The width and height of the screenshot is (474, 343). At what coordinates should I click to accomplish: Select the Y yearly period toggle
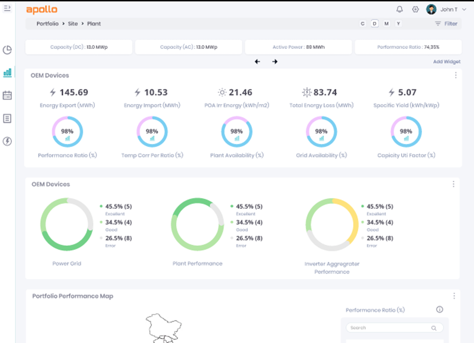[398, 24]
